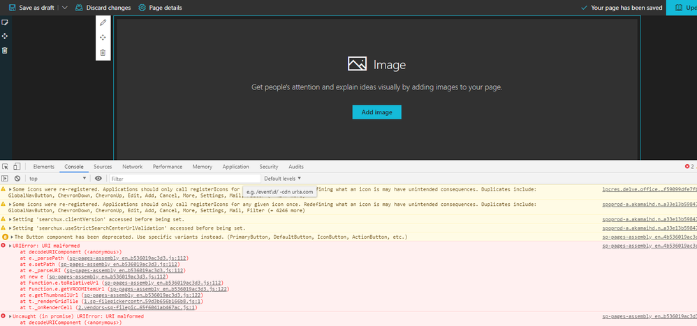
Task: Click the Delete section trash icon at the left edge
Action: [x=5, y=51]
